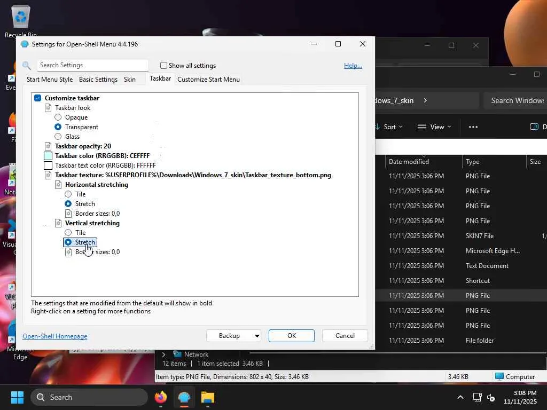Visit the Open-Shell Homepage link

tap(55, 336)
